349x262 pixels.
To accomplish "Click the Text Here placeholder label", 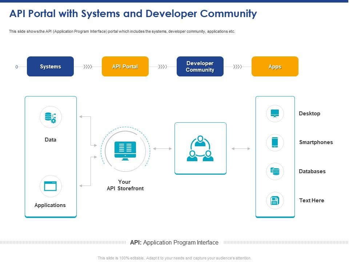I will coord(312,201).
